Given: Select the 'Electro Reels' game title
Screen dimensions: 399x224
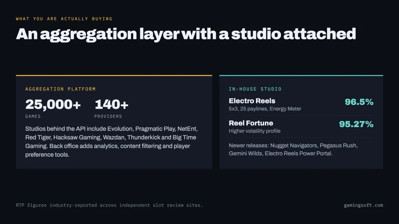Looking at the screenshot, I should point(252,101).
